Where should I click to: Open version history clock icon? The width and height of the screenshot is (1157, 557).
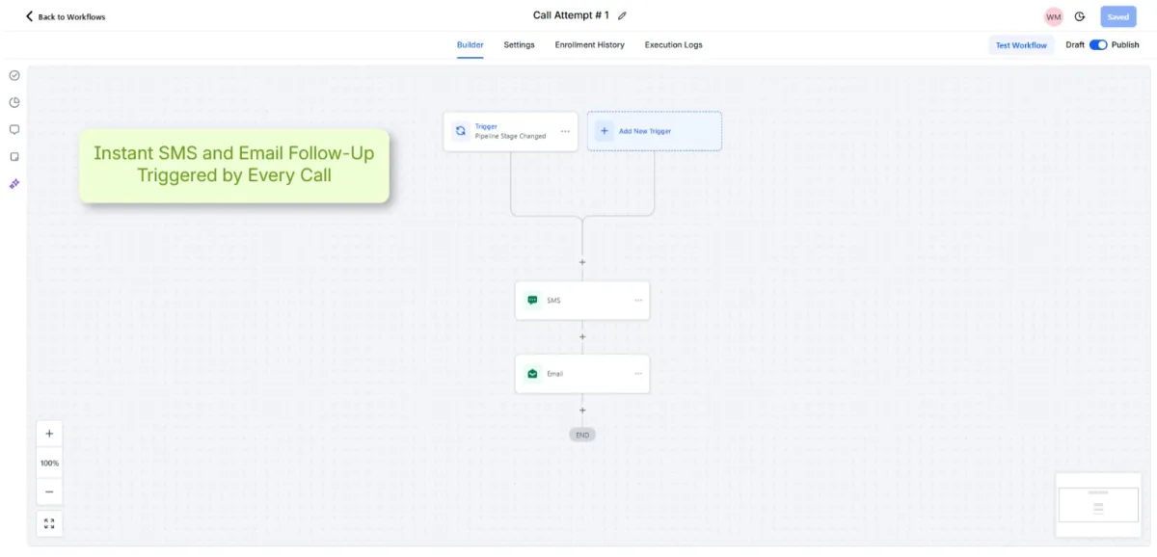tap(1080, 16)
